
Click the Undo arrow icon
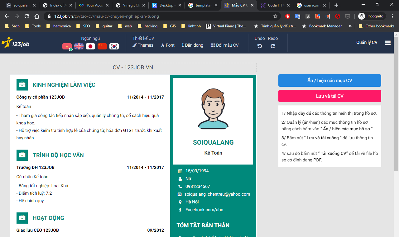pyautogui.click(x=259, y=46)
